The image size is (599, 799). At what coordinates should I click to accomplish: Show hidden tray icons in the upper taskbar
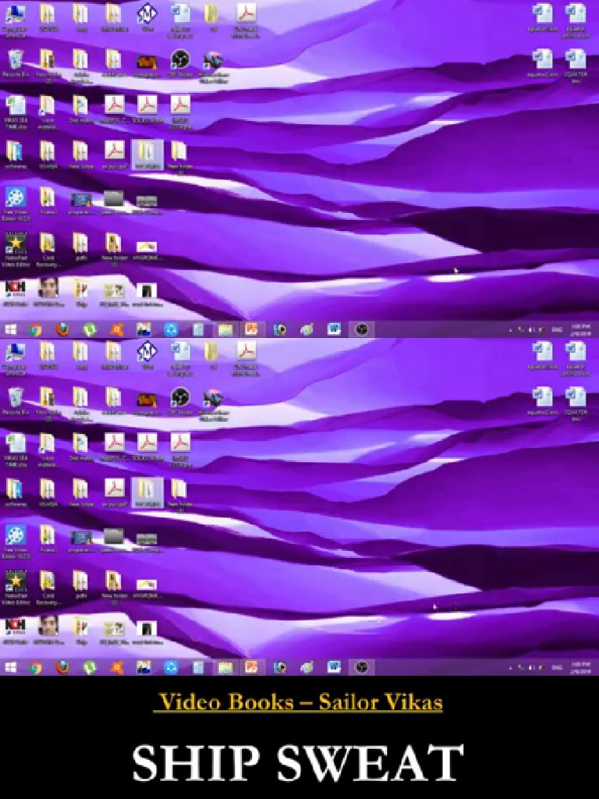[512, 330]
